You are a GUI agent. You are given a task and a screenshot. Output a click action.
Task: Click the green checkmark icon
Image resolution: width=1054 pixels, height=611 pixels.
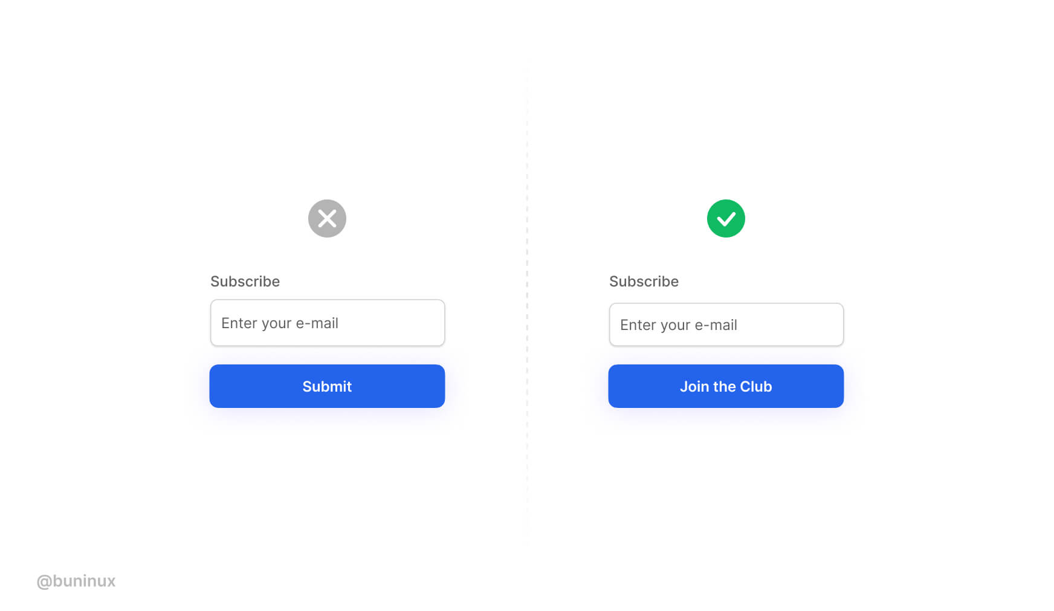(x=726, y=218)
